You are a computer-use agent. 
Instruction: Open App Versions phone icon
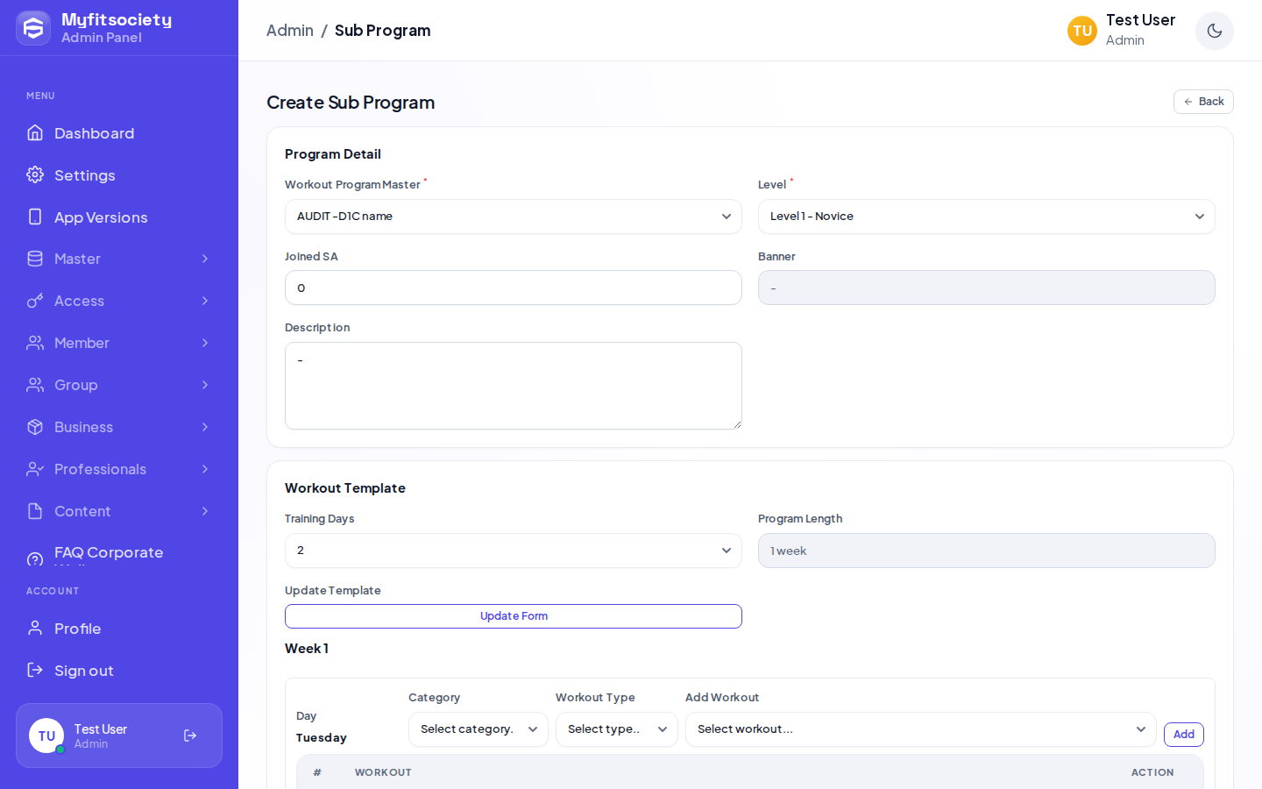35,217
